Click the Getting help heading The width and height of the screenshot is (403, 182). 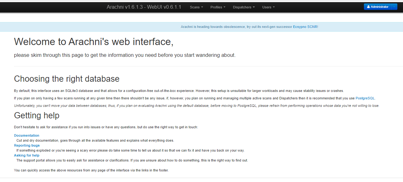pos(37,116)
